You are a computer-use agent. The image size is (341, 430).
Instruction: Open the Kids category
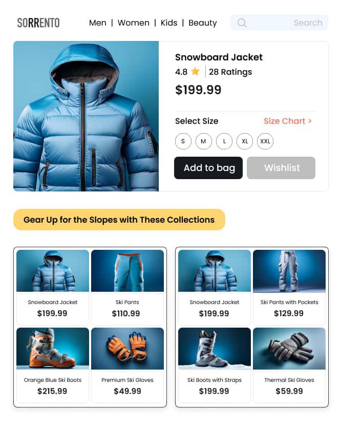click(x=169, y=23)
